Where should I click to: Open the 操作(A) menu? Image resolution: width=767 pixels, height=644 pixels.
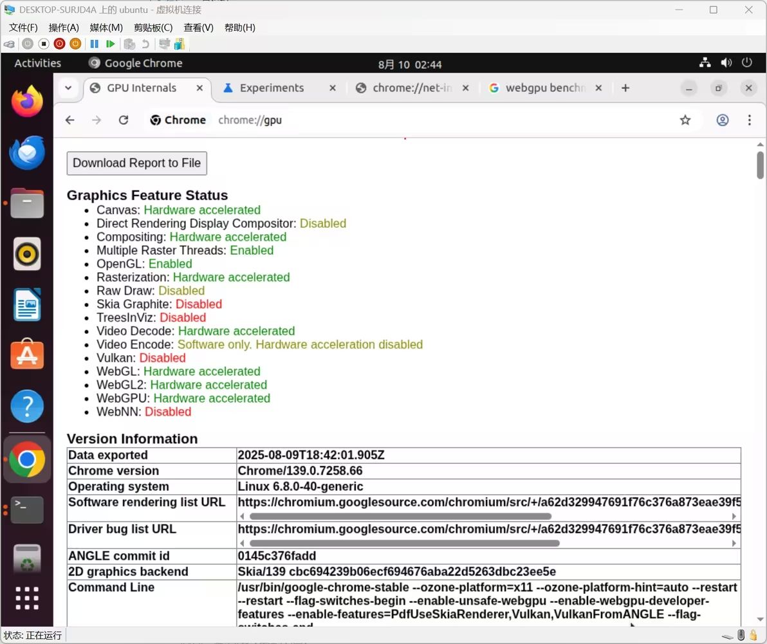(x=64, y=28)
